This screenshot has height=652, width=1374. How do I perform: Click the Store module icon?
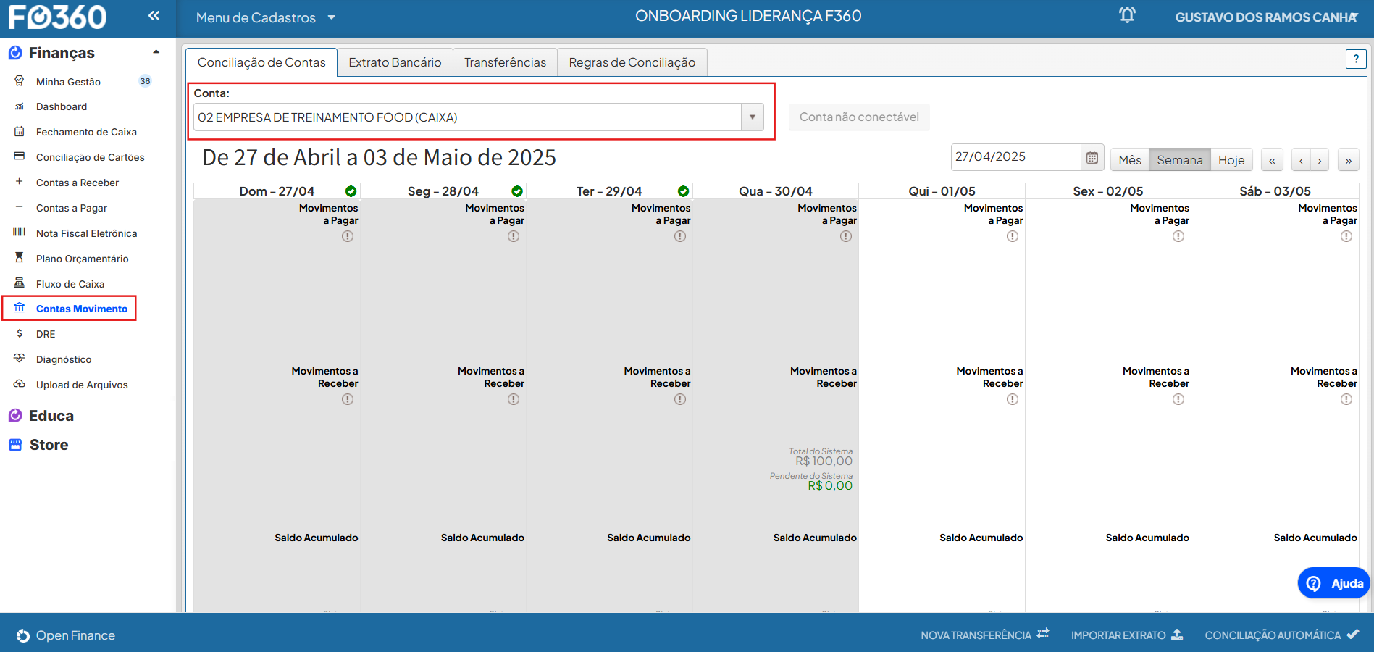pos(15,445)
